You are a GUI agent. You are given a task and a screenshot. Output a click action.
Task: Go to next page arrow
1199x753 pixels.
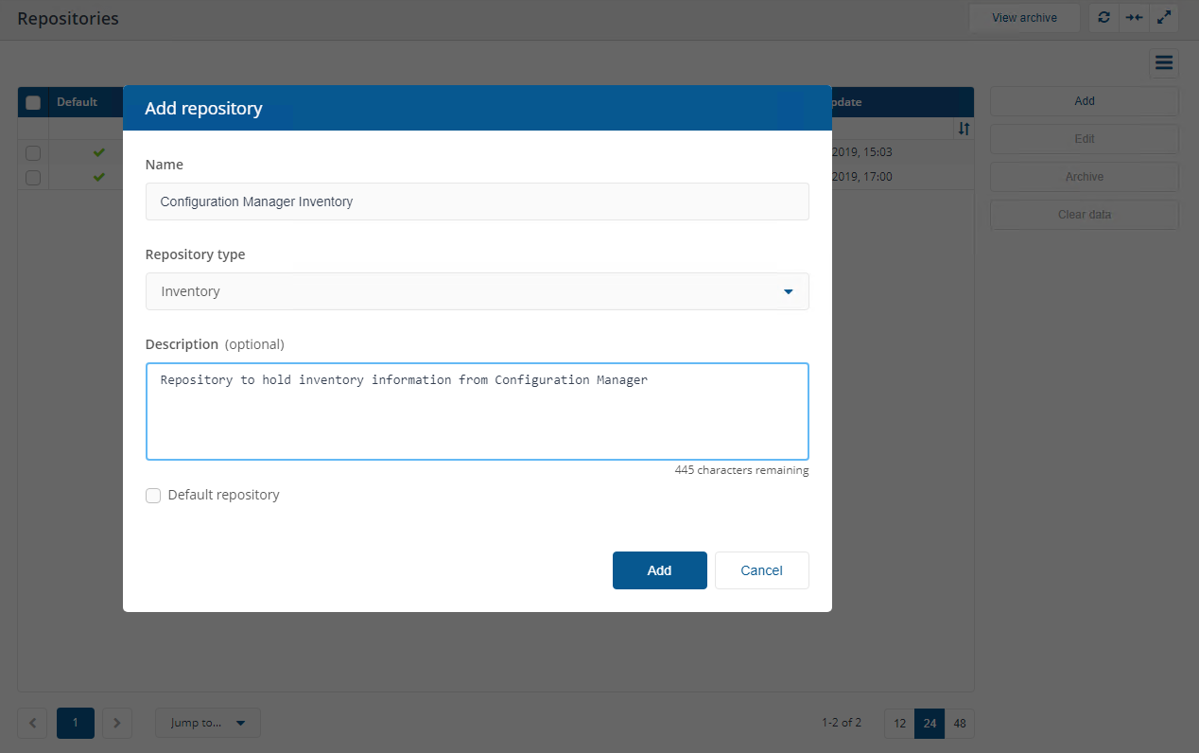(116, 724)
